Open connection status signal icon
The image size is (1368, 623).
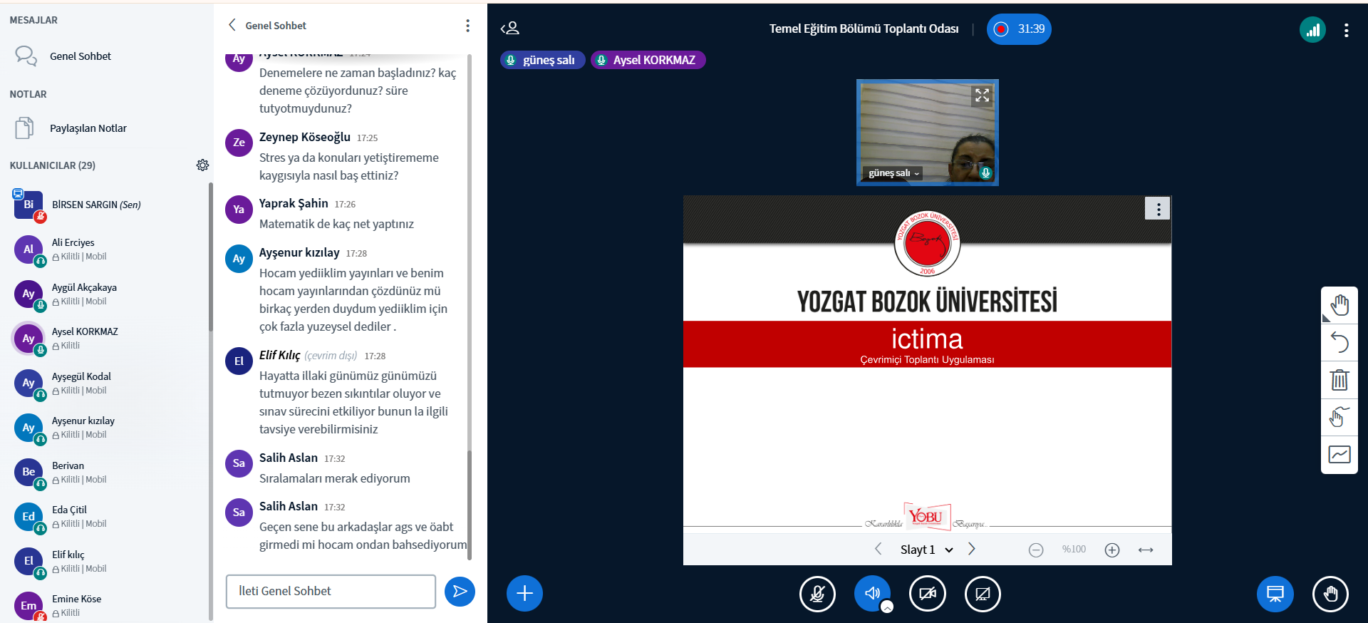coord(1312,30)
